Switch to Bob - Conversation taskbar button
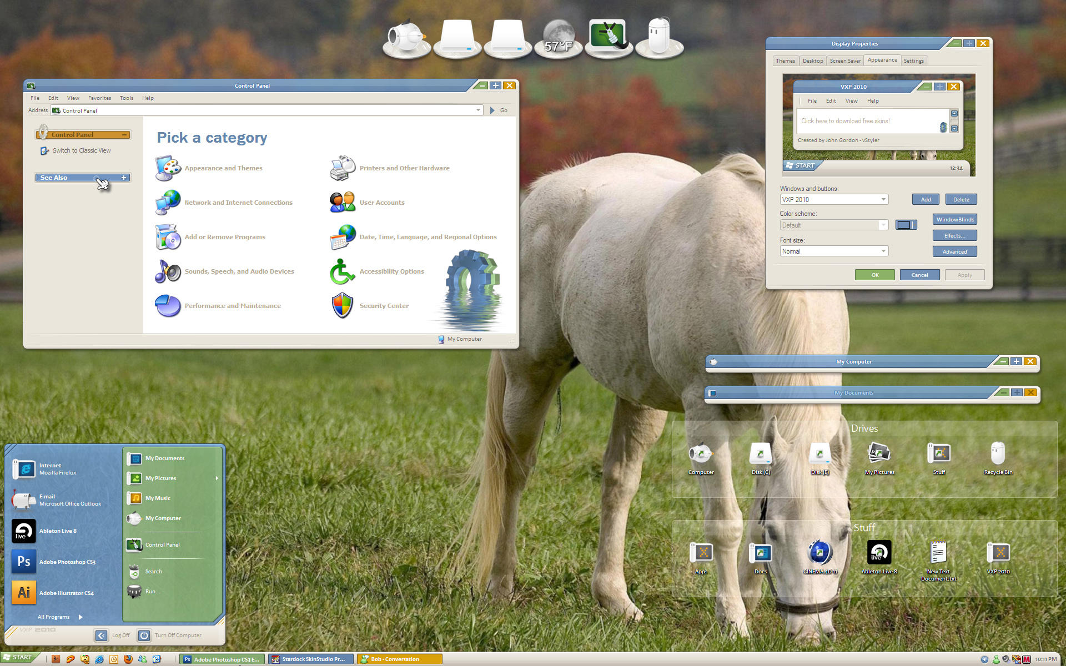The height and width of the screenshot is (666, 1066). click(x=400, y=659)
